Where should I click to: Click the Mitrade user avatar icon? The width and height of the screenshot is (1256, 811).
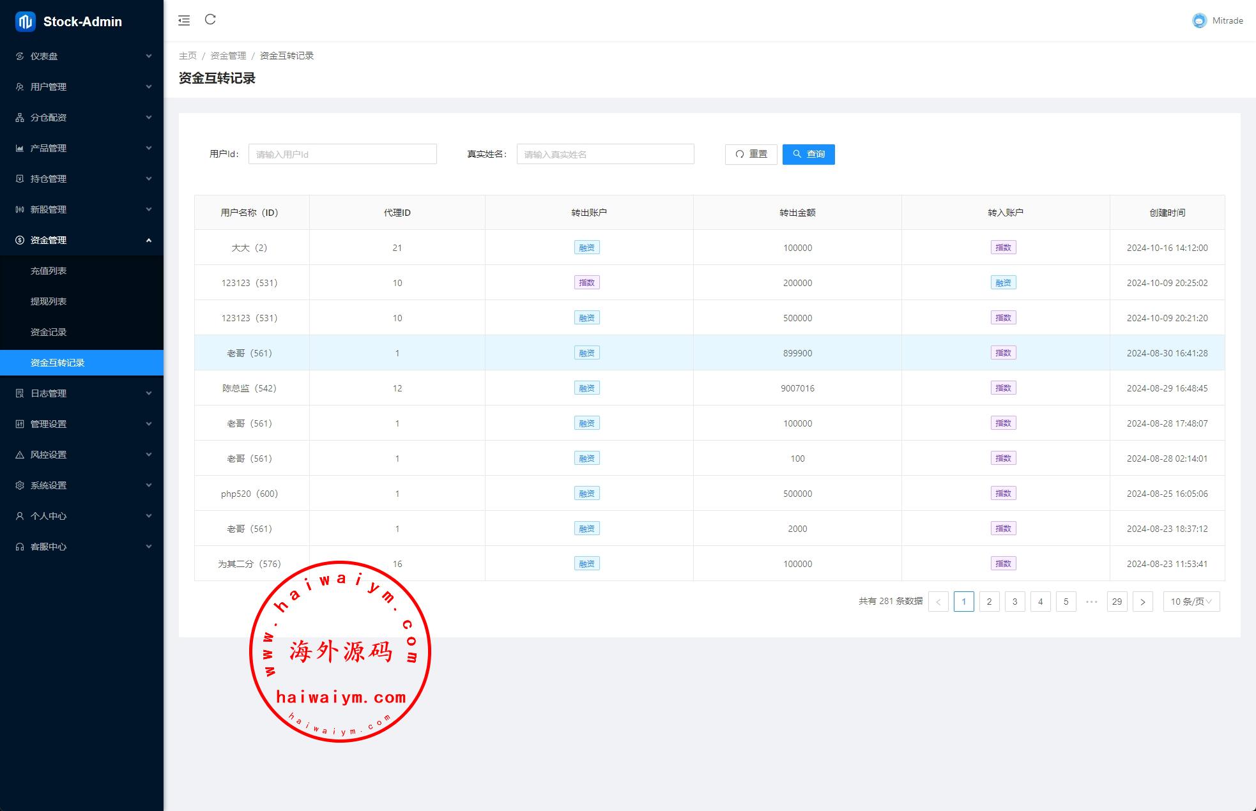tap(1199, 20)
